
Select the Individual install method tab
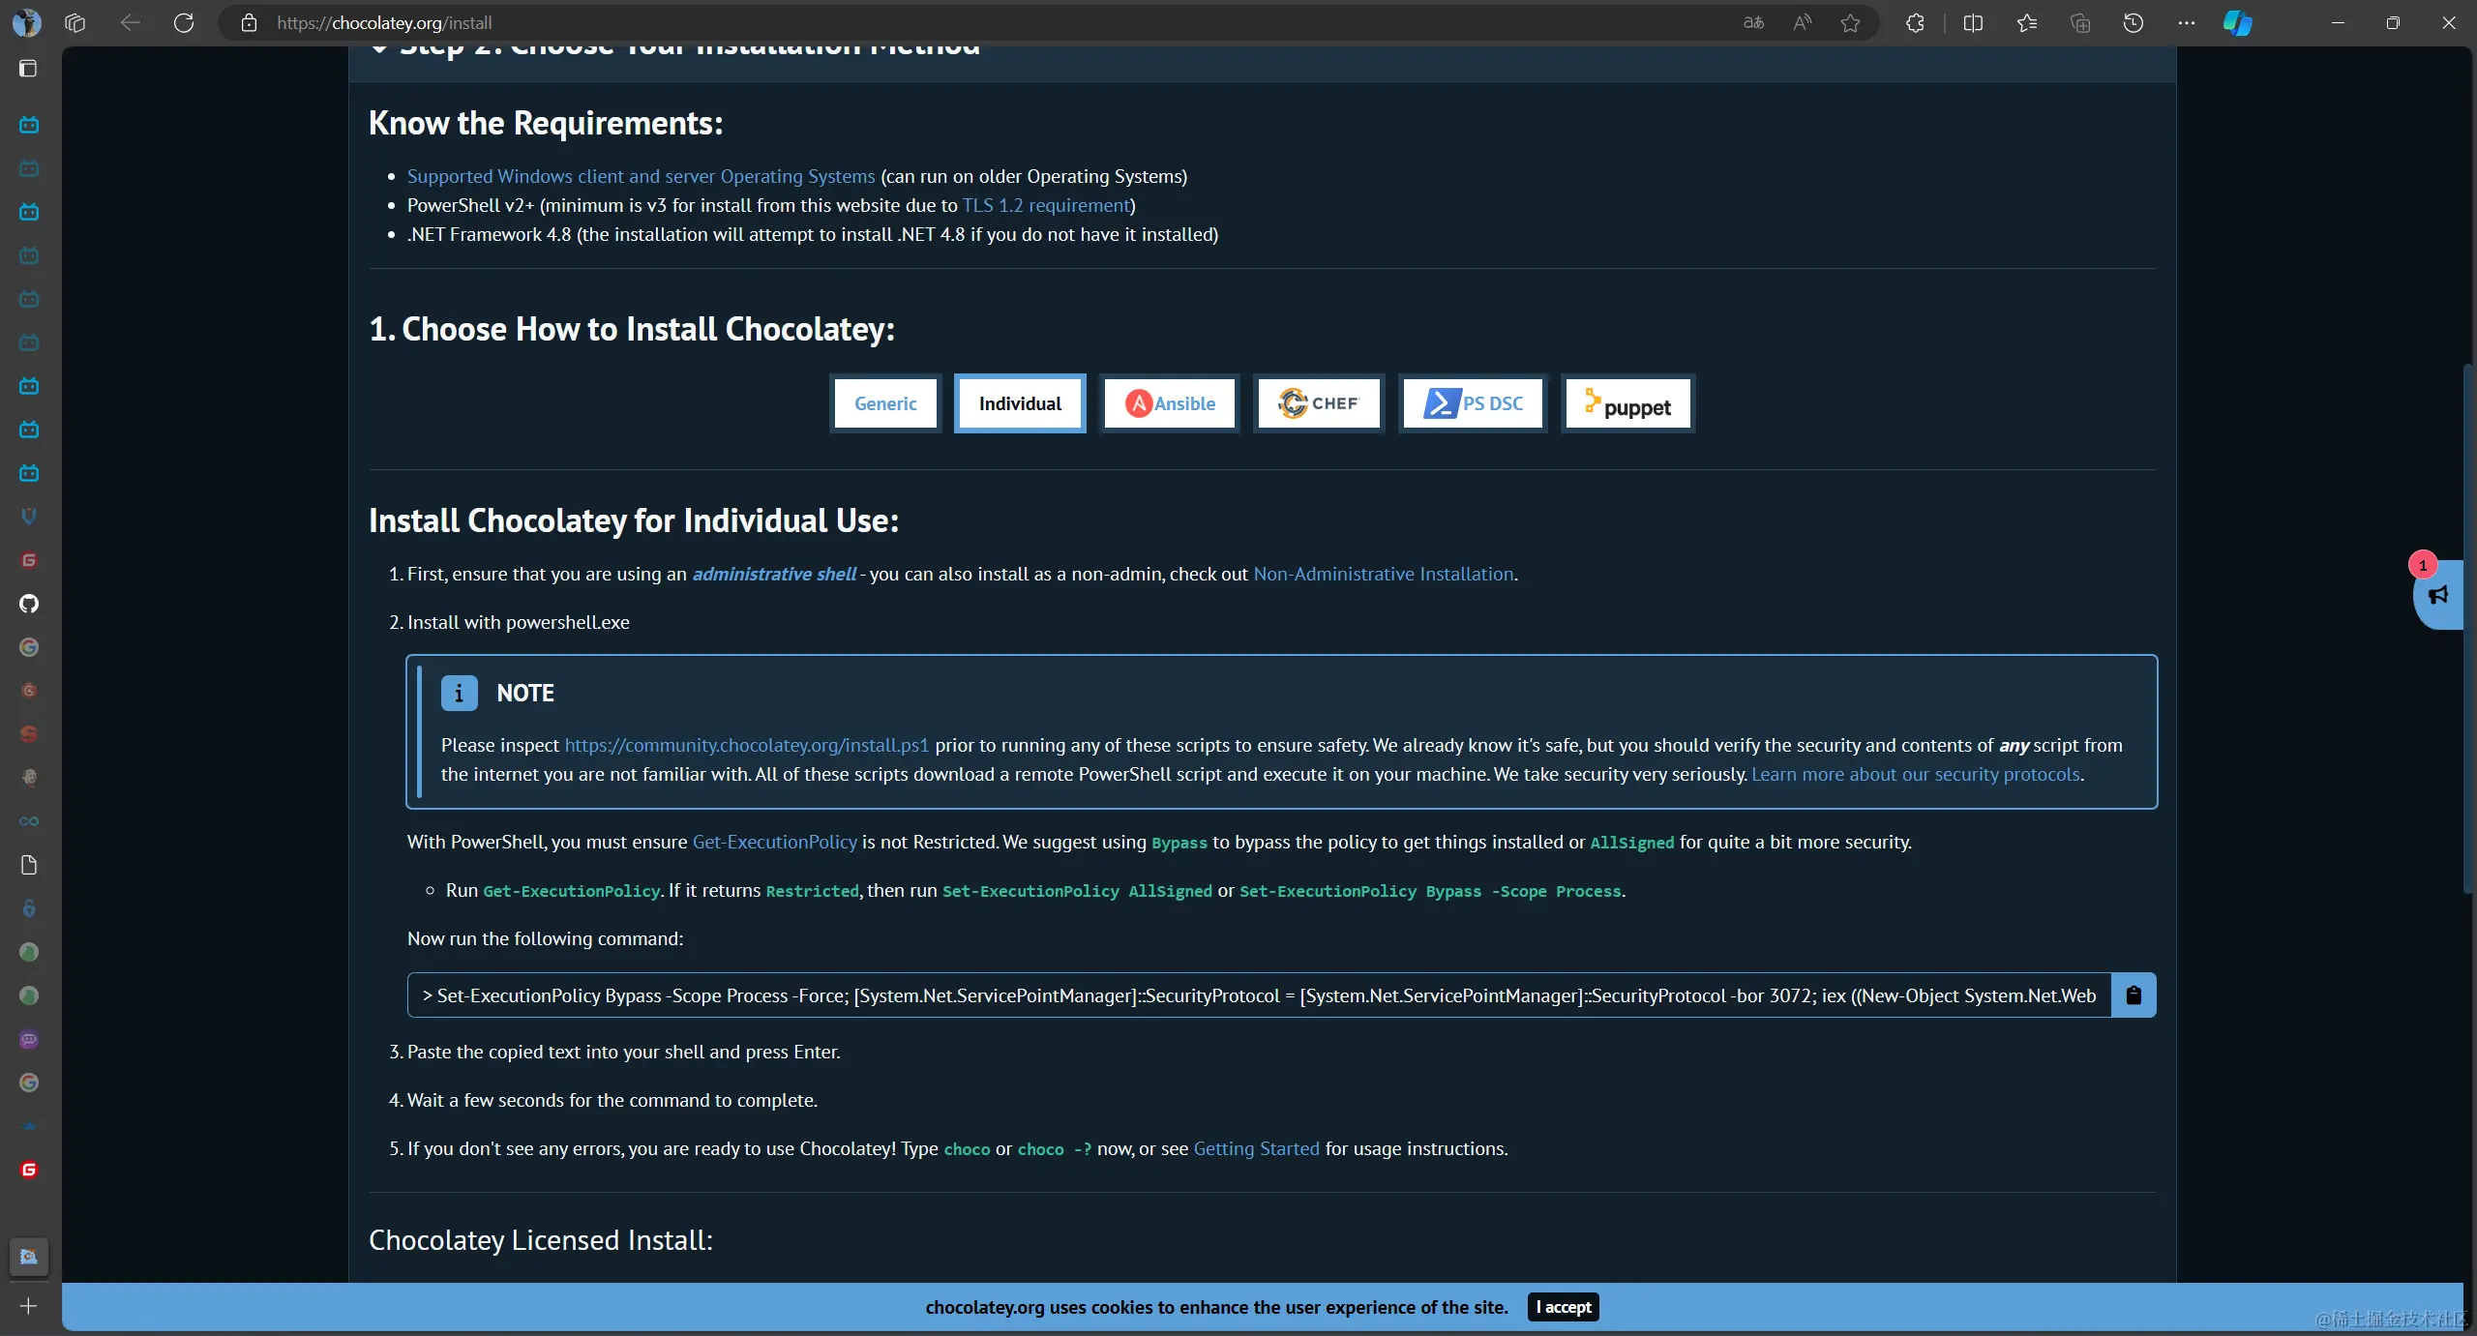(x=1020, y=403)
